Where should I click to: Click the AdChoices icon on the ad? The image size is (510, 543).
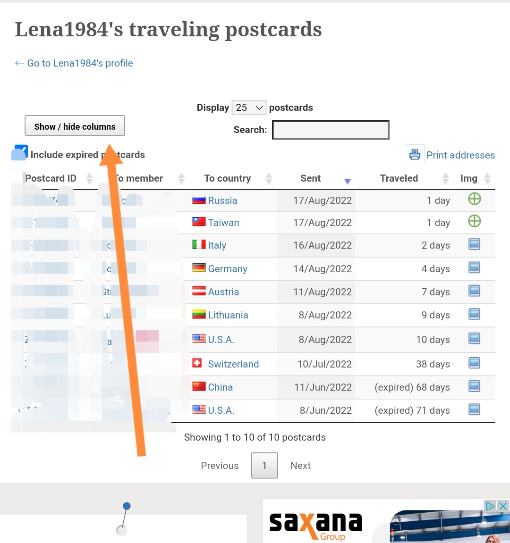490,506
